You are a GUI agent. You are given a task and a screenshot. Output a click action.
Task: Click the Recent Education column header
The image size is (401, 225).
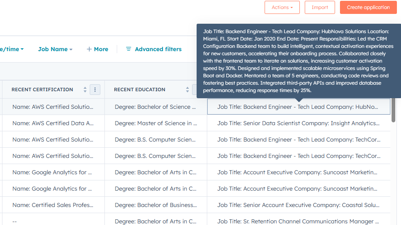pyautogui.click(x=140, y=90)
